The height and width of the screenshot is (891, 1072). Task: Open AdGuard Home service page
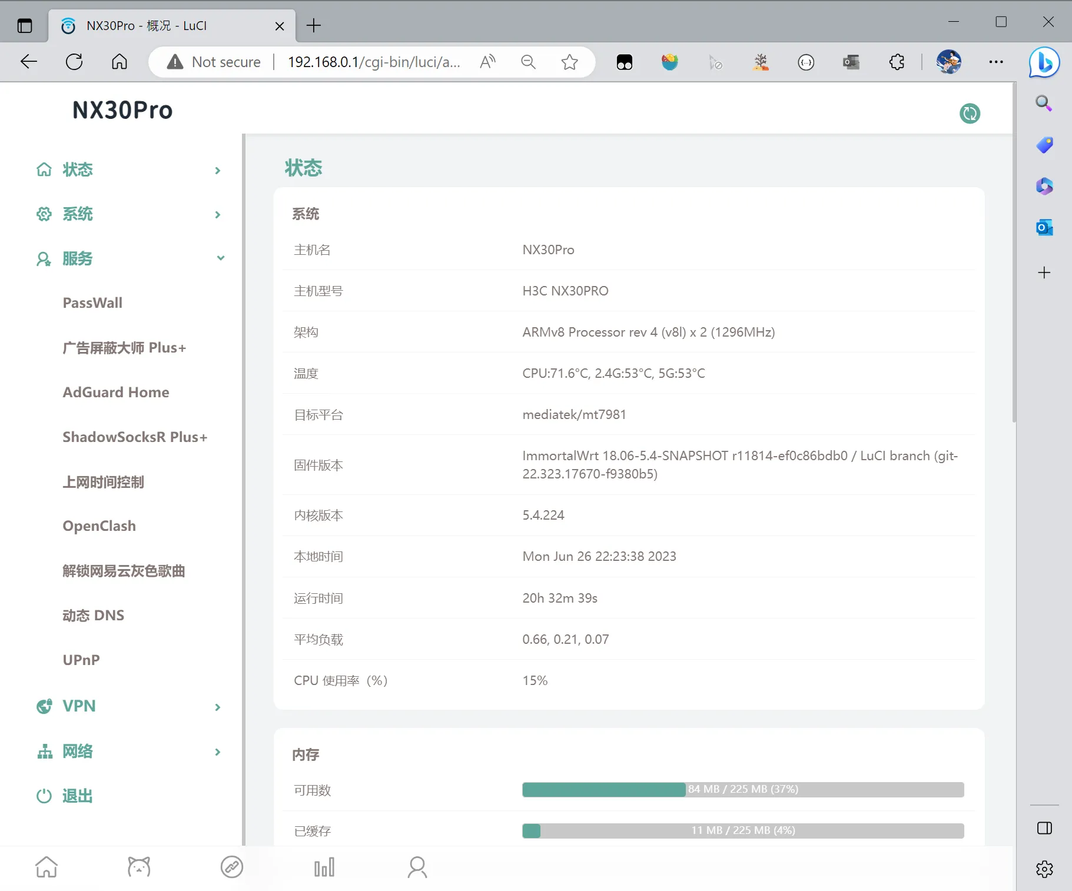[116, 393]
